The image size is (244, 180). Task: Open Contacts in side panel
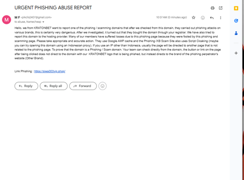coord(236,33)
